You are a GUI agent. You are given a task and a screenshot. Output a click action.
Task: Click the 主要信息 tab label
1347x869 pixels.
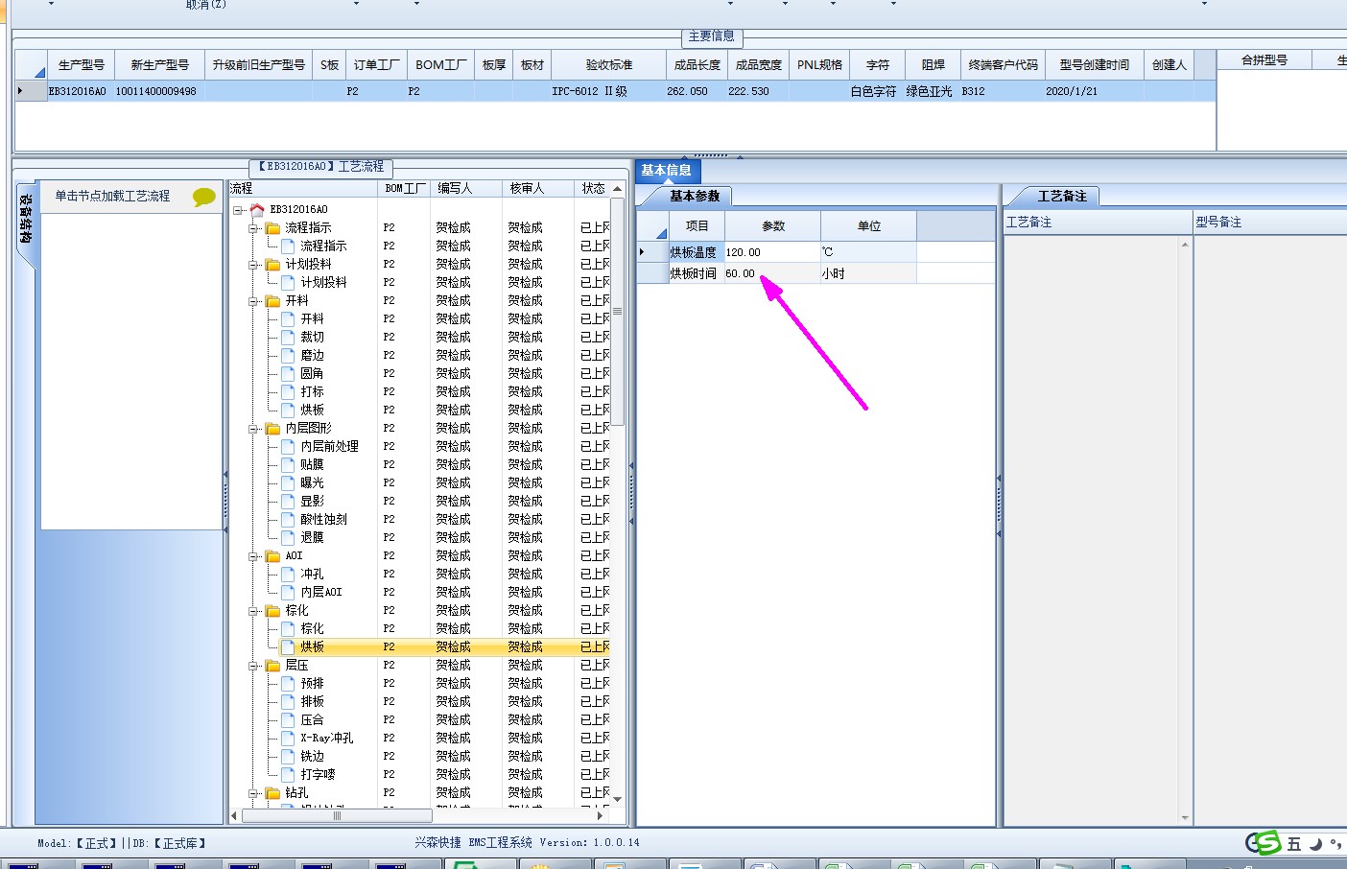pyautogui.click(x=711, y=36)
